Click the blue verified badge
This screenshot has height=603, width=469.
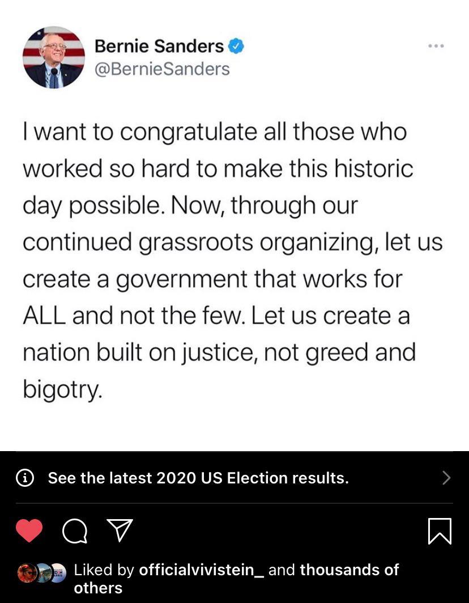pos(236,46)
